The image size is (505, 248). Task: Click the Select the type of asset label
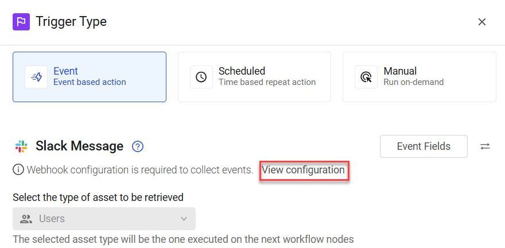pos(98,197)
